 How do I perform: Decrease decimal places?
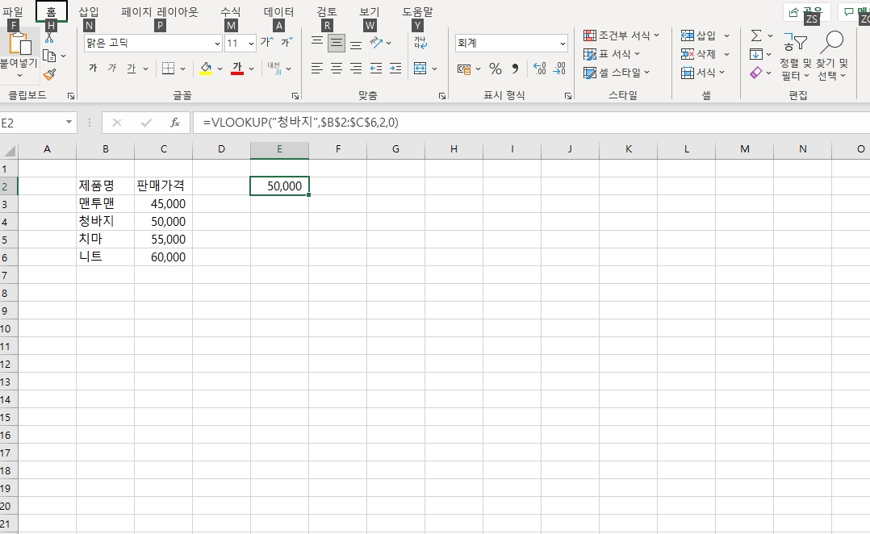[559, 69]
